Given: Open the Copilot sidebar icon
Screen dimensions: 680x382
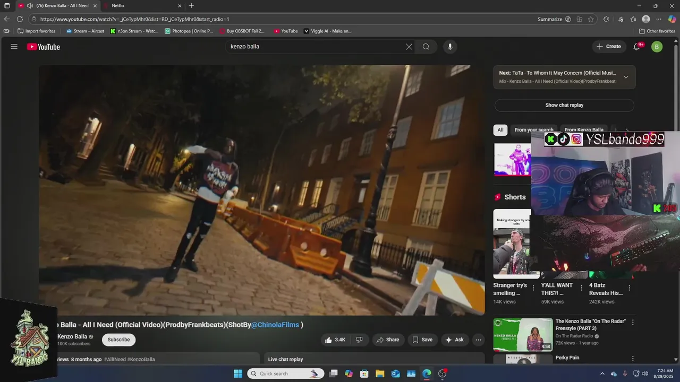Looking at the screenshot, I should tap(672, 19).
